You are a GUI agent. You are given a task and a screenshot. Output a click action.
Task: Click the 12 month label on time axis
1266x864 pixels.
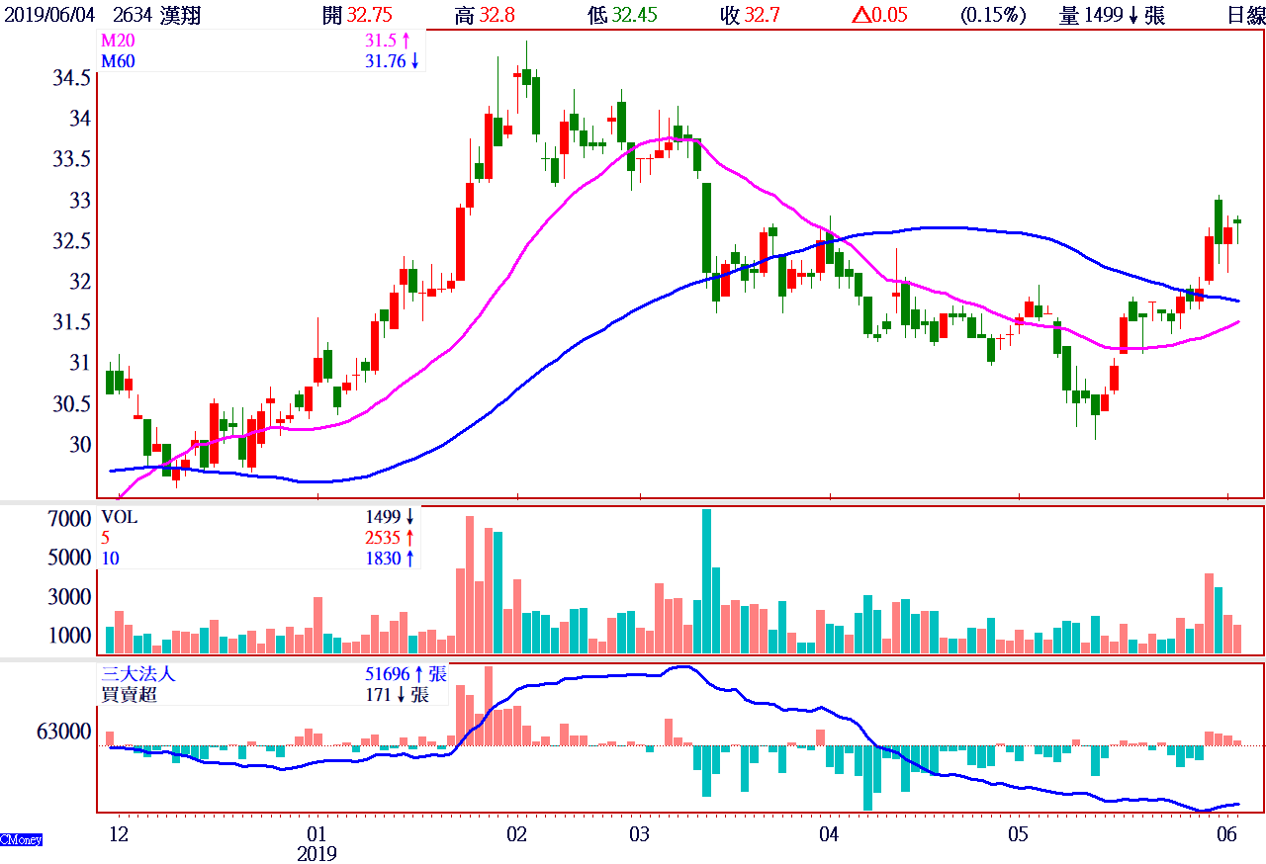click(118, 834)
